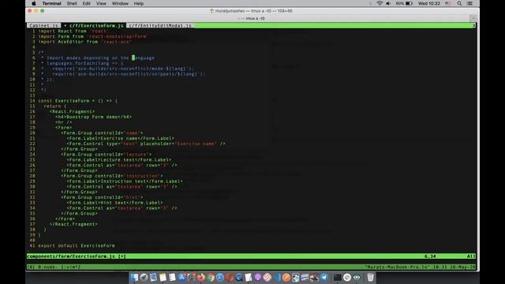This screenshot has width=505, height=284.
Task: Switch to the Cabinet.js vim tab
Action: click(x=44, y=25)
